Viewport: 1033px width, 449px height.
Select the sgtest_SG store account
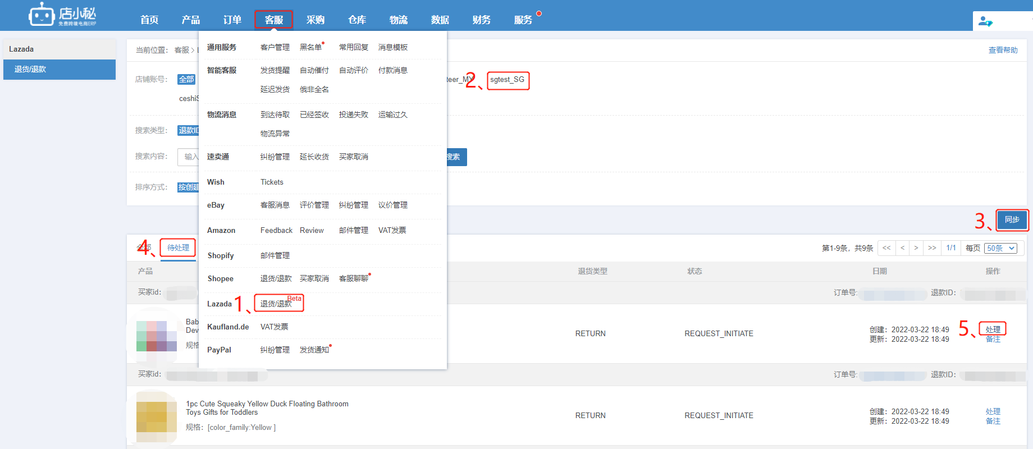coord(508,80)
